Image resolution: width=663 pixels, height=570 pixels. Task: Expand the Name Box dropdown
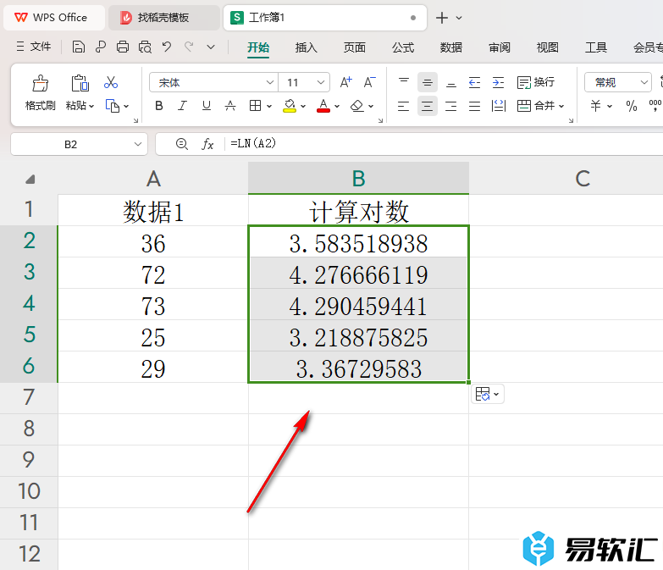[138, 144]
